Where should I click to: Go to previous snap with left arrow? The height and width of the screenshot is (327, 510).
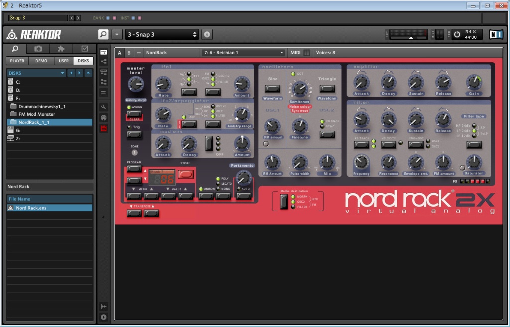pos(72,18)
